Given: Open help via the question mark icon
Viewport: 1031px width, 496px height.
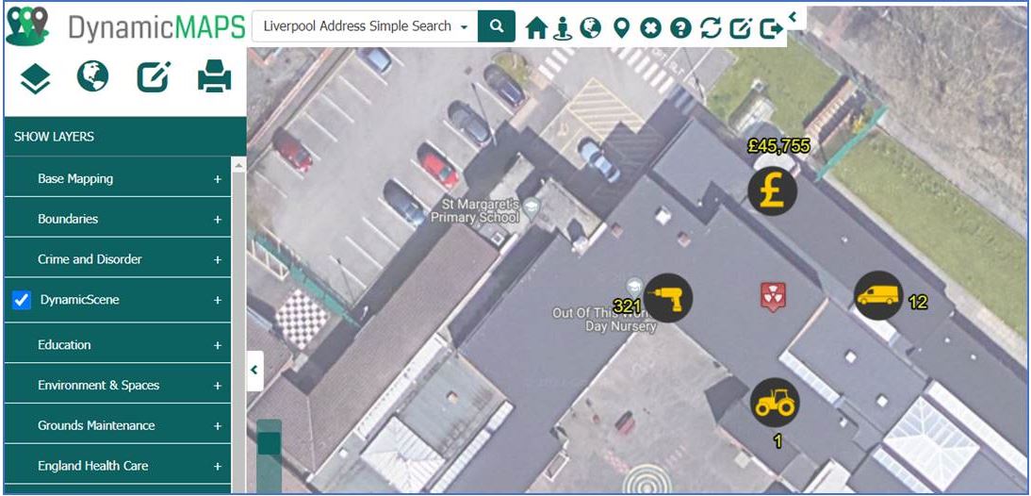Looking at the screenshot, I should [680, 28].
